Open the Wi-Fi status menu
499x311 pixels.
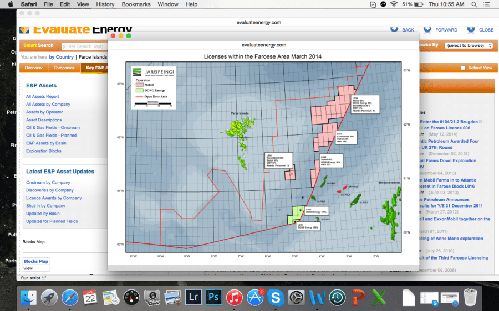394,4
